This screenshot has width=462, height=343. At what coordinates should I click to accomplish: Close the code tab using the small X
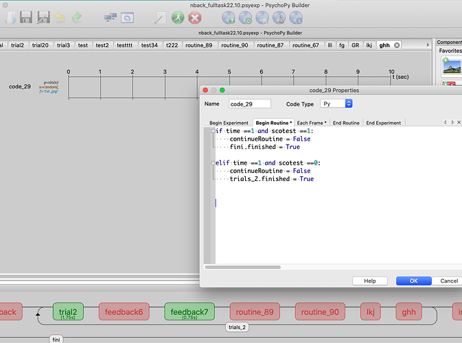point(459,122)
